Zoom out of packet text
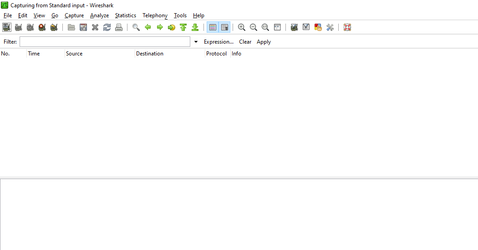The width and height of the screenshot is (478, 250). (254, 27)
